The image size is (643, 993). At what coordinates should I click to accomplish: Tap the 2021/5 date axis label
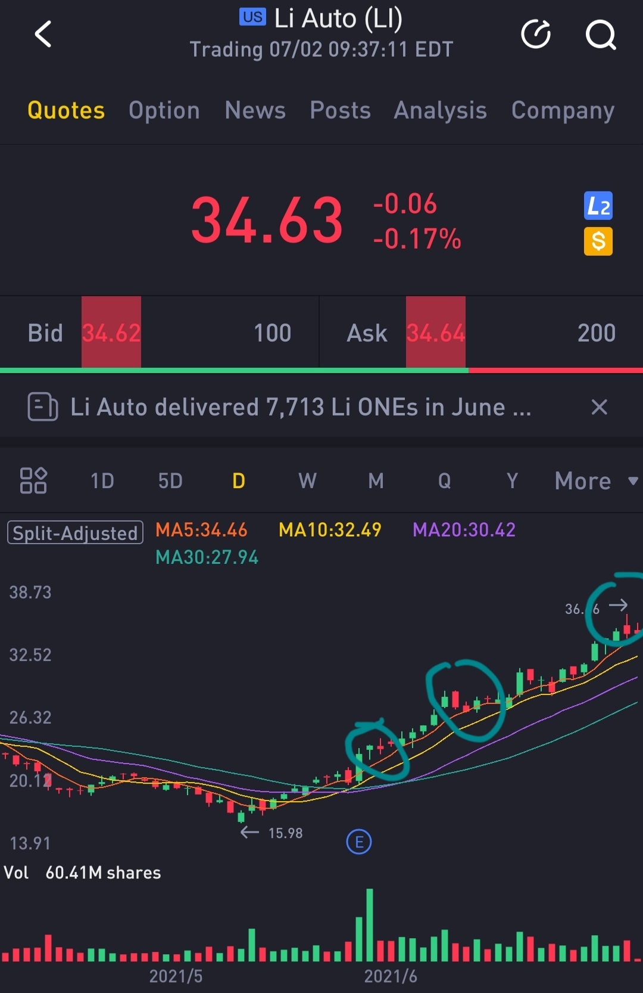pyautogui.click(x=176, y=976)
